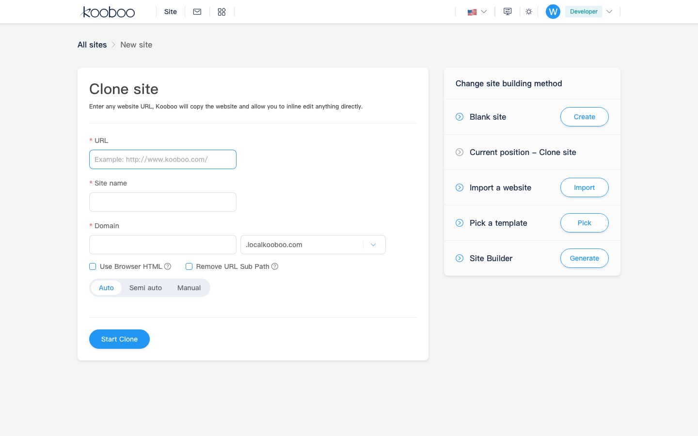Click the breadcrumb separator chevron
The image size is (698, 436).
113,45
